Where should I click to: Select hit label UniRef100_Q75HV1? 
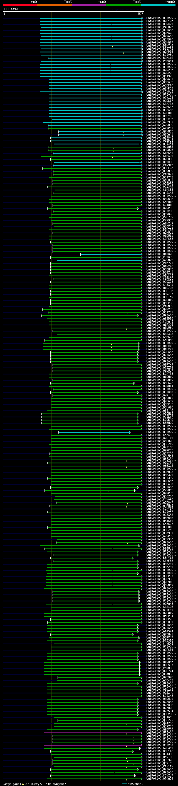pyautogui.click(x=160, y=634)
